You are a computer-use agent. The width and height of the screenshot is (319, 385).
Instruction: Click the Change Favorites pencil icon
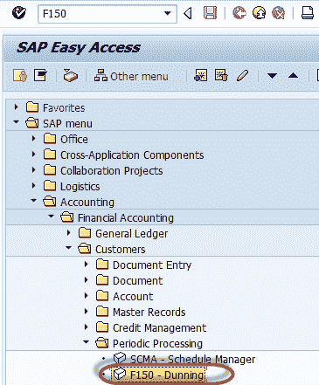coord(242,76)
